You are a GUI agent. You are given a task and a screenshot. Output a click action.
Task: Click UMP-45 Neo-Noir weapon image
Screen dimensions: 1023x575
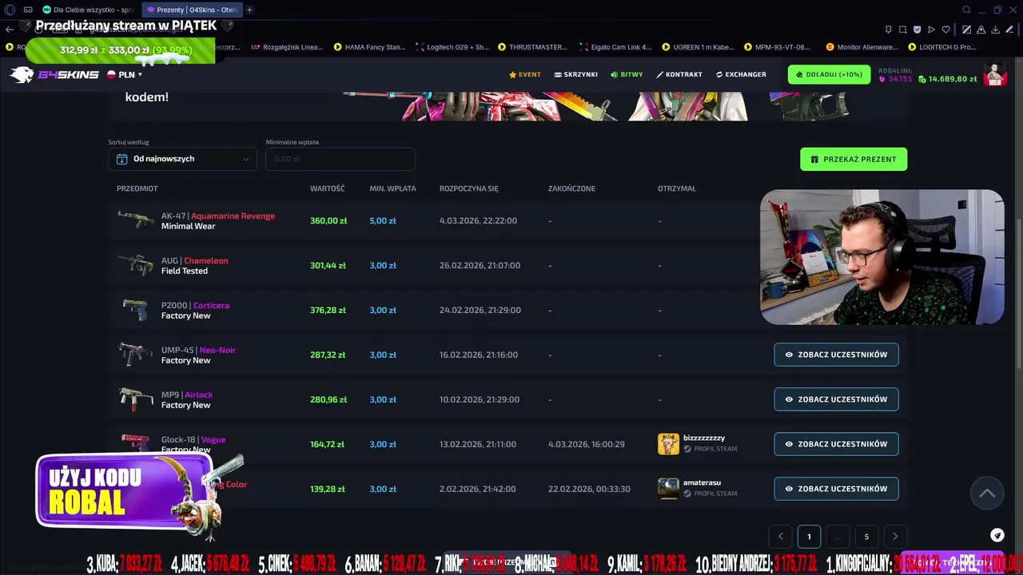[x=135, y=355]
